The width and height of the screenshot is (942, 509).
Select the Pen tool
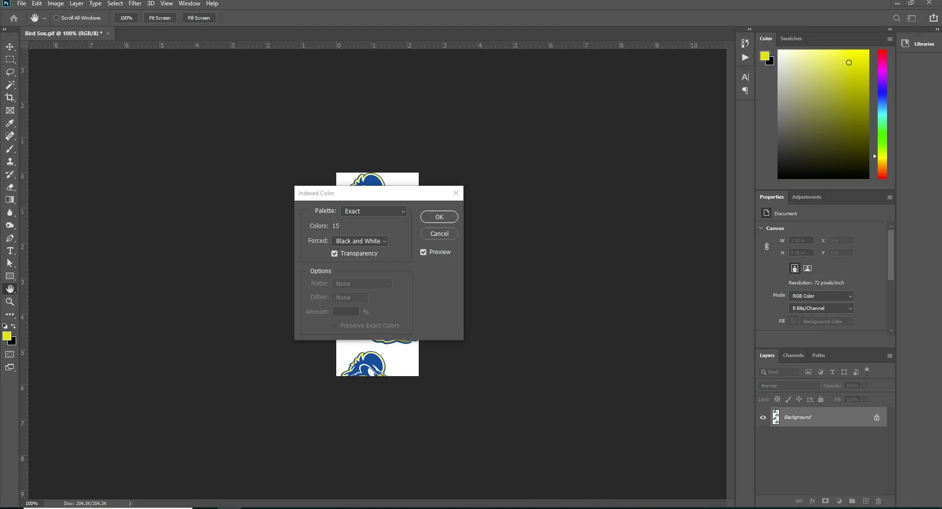click(x=10, y=238)
